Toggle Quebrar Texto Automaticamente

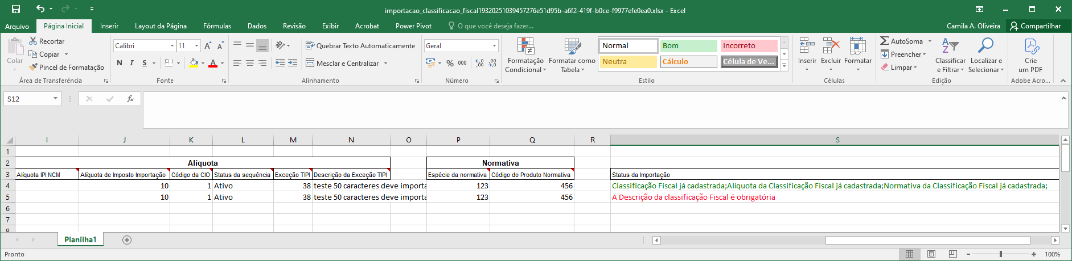360,46
